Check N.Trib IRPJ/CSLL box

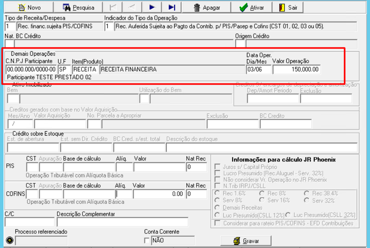point(217,186)
